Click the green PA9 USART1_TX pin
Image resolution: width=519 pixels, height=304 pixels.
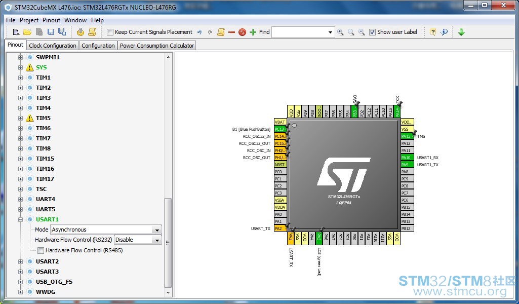(x=407, y=165)
